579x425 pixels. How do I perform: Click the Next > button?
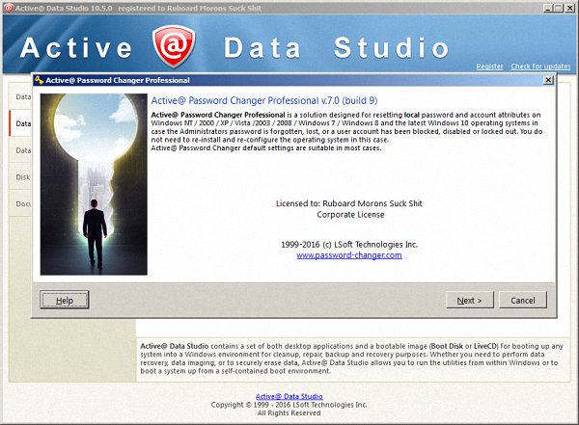coord(469,301)
